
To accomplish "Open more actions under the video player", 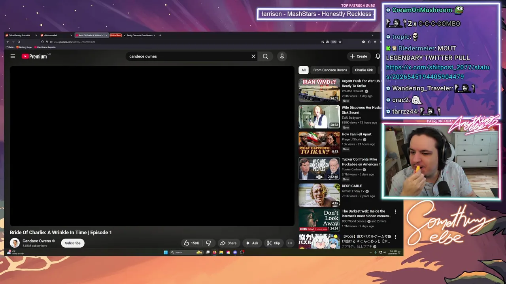I will (290, 243).
